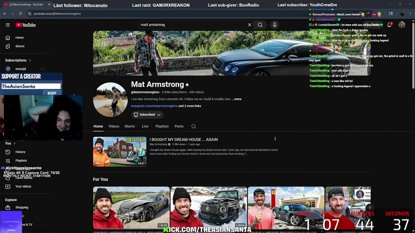The image size is (415, 233).
Task: Open the YouTube hamburger guide menu
Action: pos(8,25)
